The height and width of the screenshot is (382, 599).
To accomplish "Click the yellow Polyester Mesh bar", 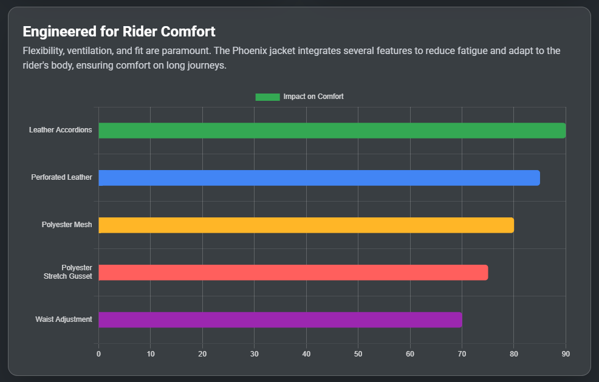I will coord(306,225).
